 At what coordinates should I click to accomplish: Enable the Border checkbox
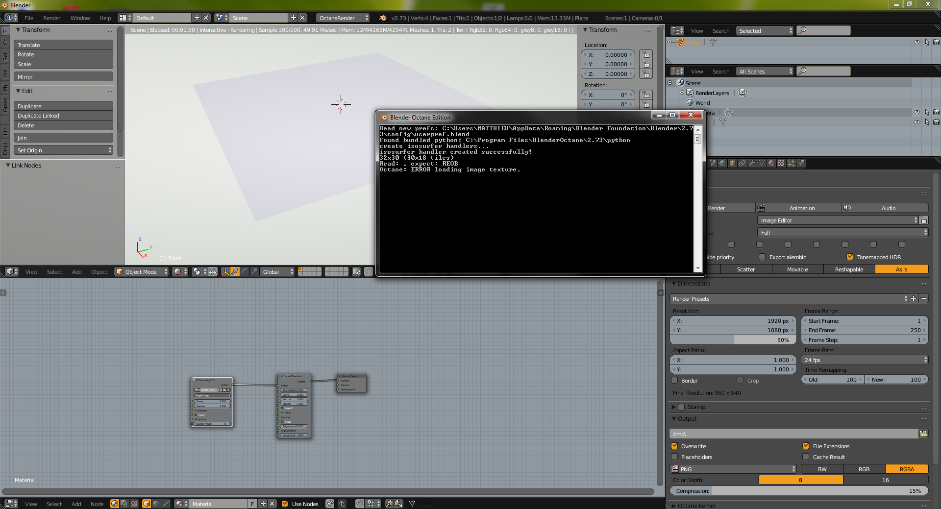click(674, 380)
